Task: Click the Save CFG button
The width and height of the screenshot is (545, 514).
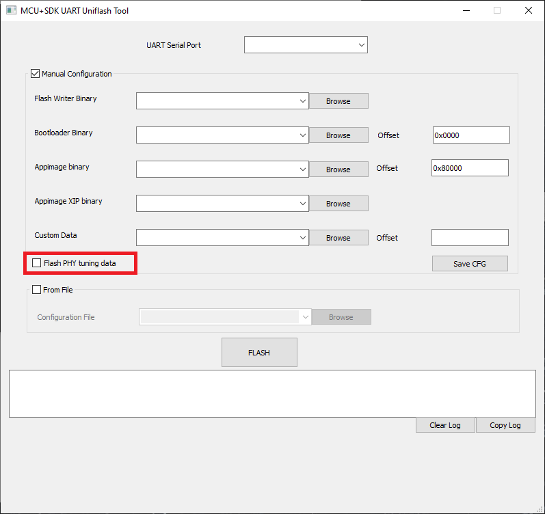Action: tap(470, 264)
